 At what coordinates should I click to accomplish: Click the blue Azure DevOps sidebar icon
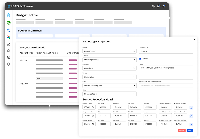[9, 30]
